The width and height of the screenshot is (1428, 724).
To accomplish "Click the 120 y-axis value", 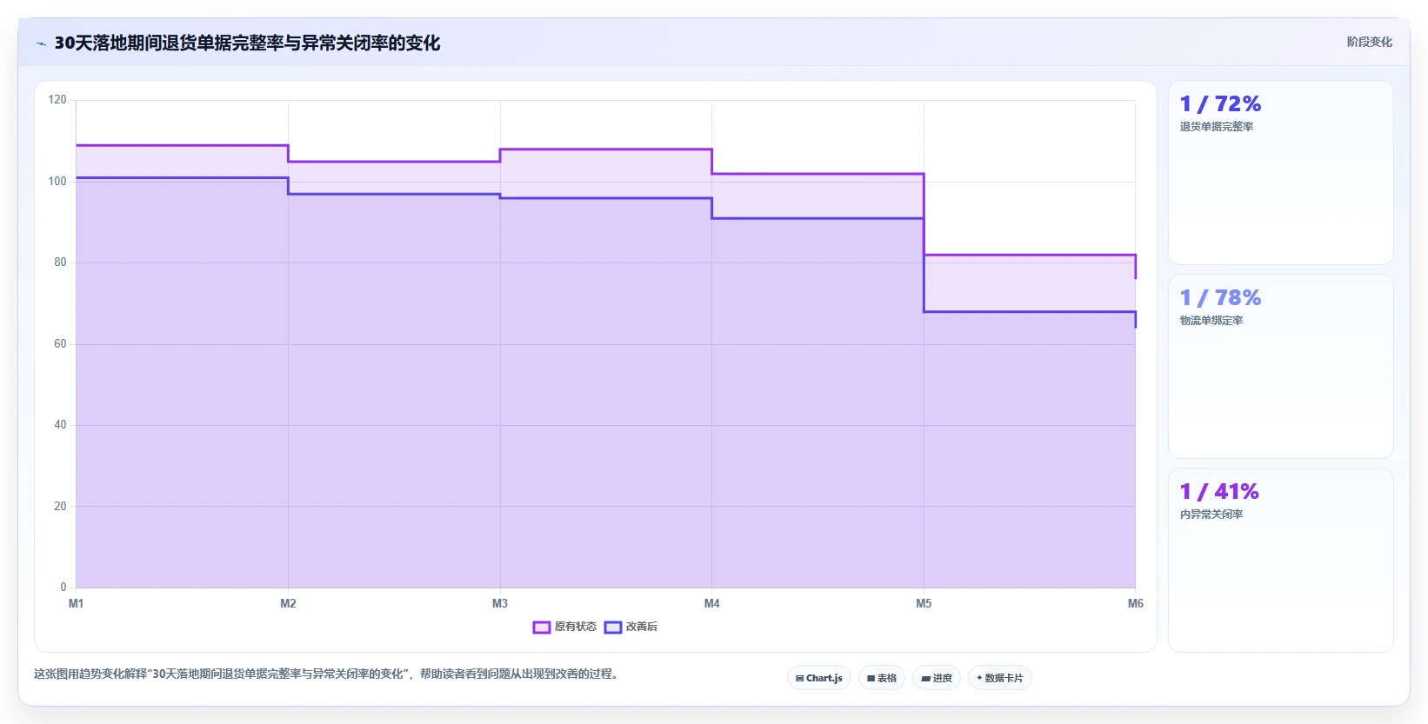I will (x=57, y=100).
